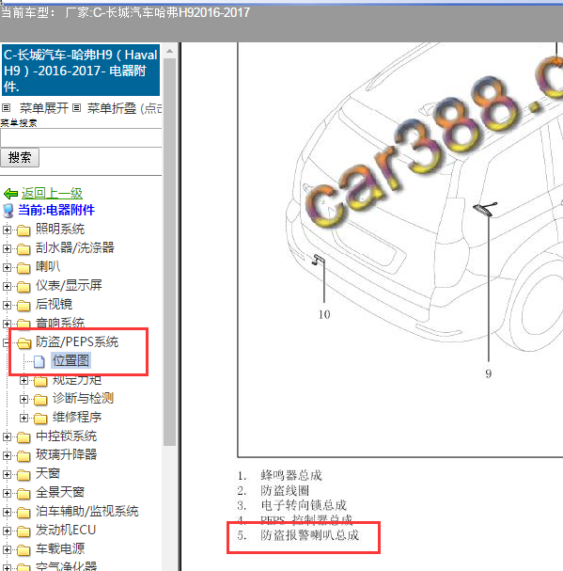The image size is (563, 571).
Task: Click the 搜索 button
Action: 20,158
